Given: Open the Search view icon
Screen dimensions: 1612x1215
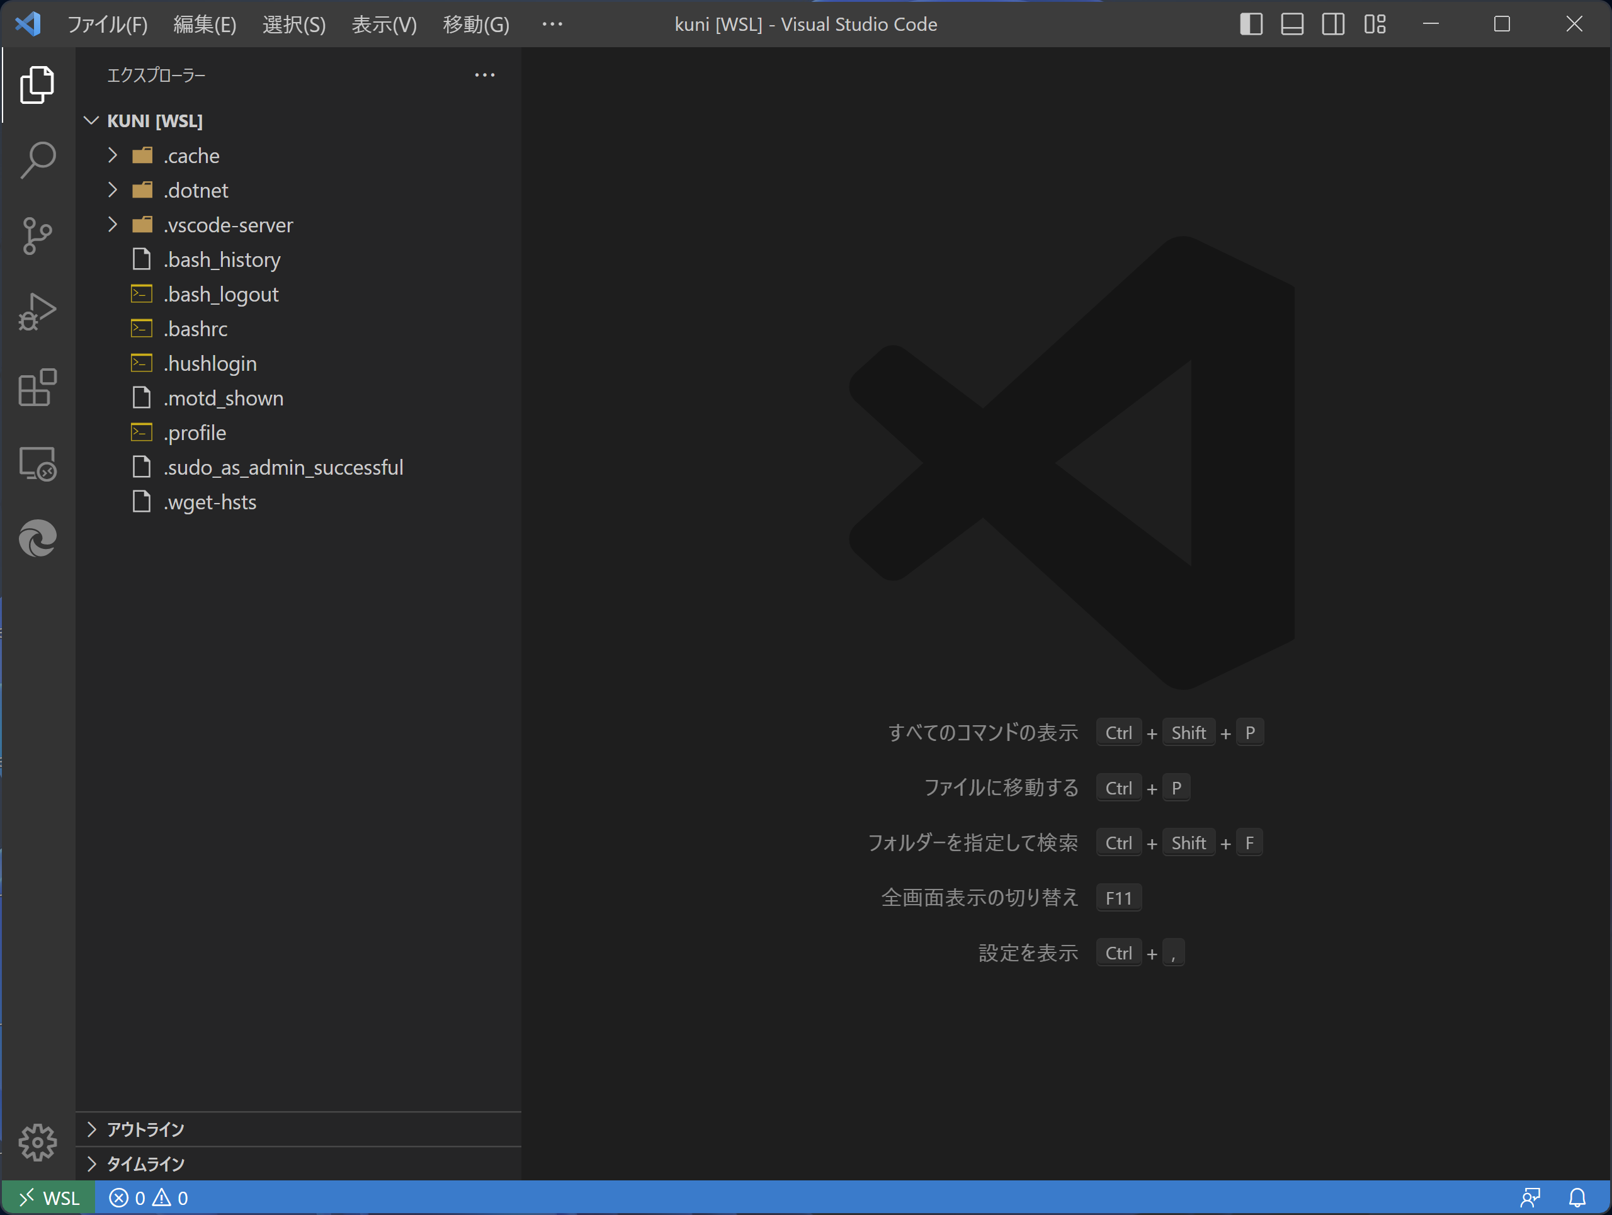Looking at the screenshot, I should [x=37, y=161].
